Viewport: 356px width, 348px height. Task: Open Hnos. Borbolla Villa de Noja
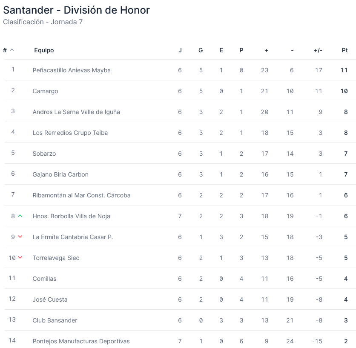point(71,216)
